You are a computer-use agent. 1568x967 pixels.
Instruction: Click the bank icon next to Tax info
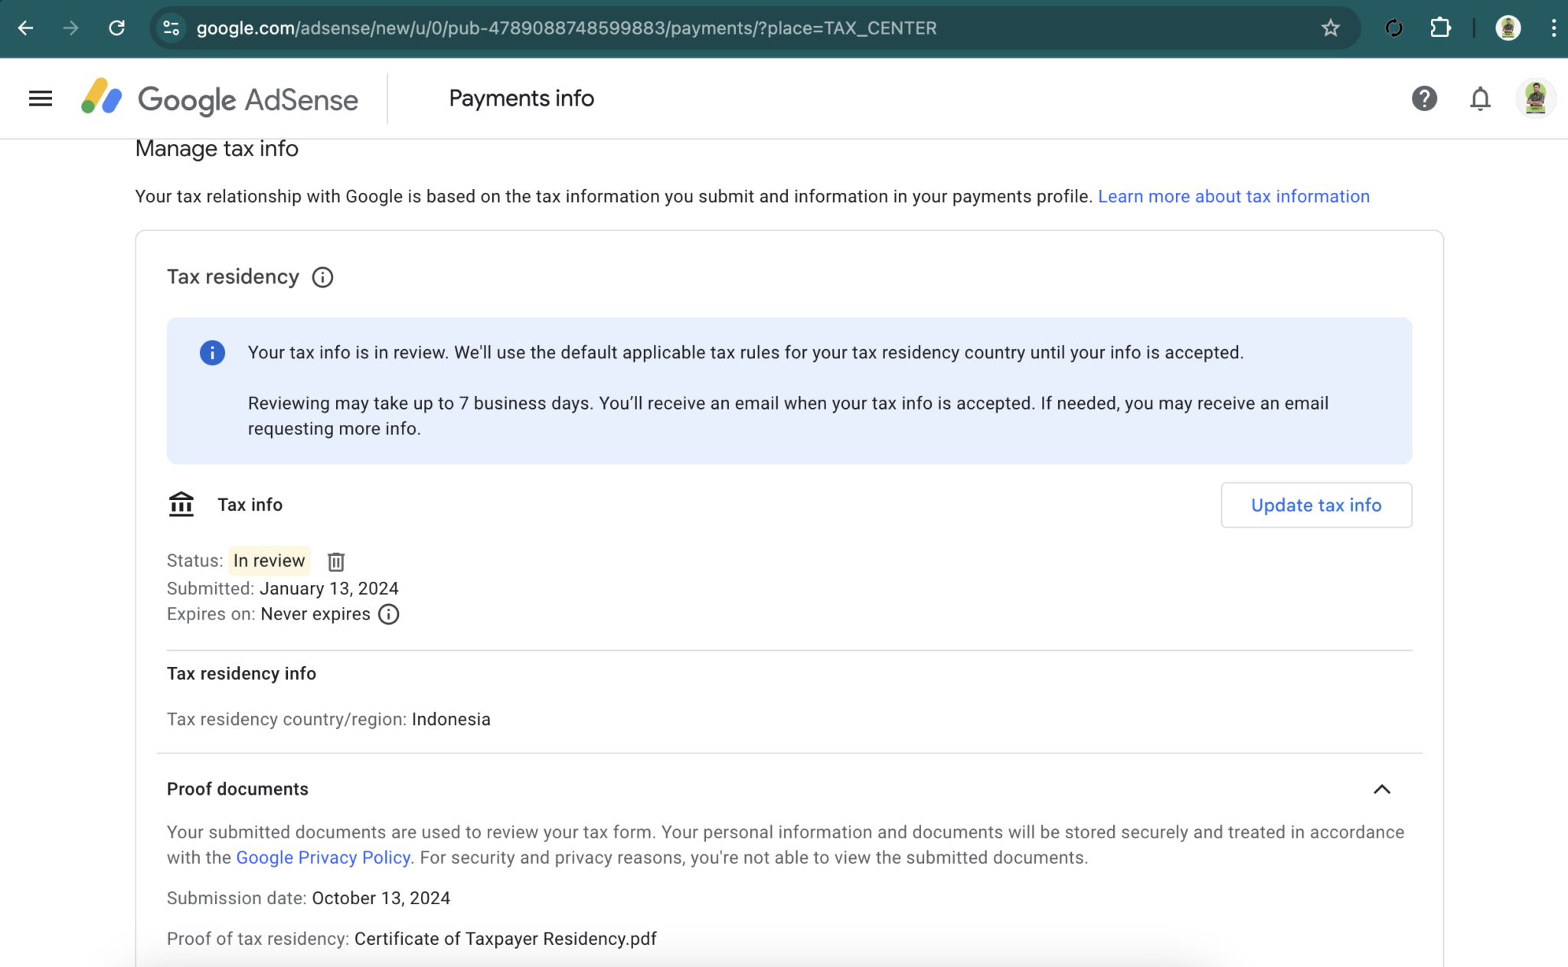pyautogui.click(x=181, y=504)
